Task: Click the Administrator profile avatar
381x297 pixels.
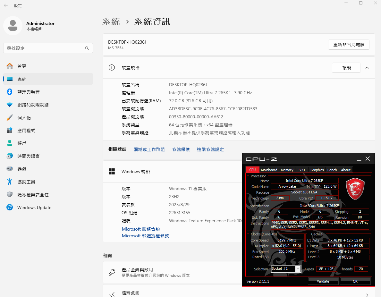Action: (13, 26)
